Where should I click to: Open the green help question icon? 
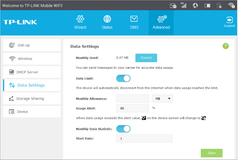[x=226, y=46]
